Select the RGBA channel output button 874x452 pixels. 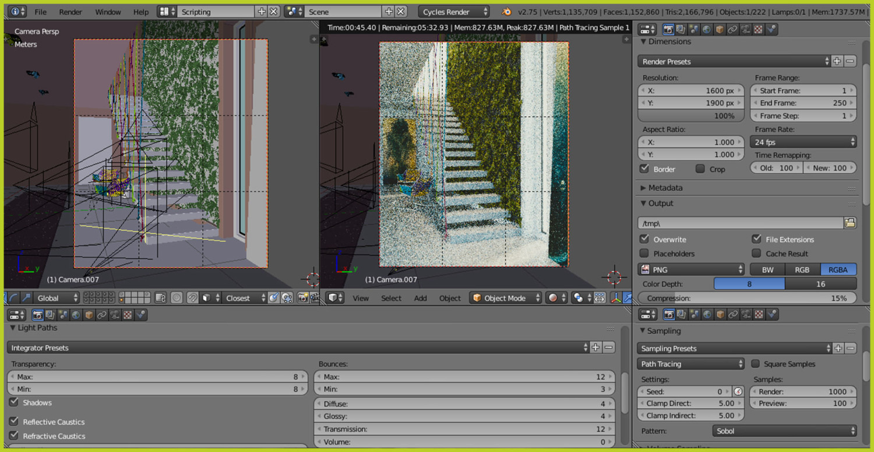837,269
